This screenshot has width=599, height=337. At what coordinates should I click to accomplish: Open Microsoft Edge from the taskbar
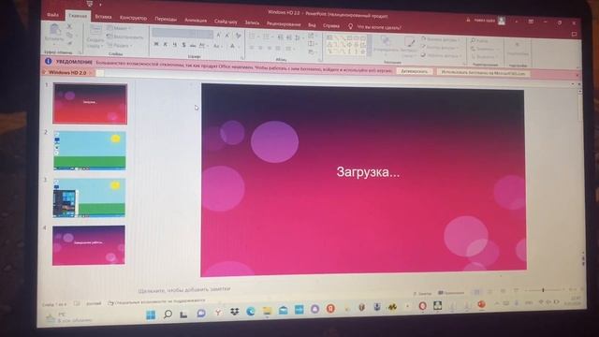[251, 312]
